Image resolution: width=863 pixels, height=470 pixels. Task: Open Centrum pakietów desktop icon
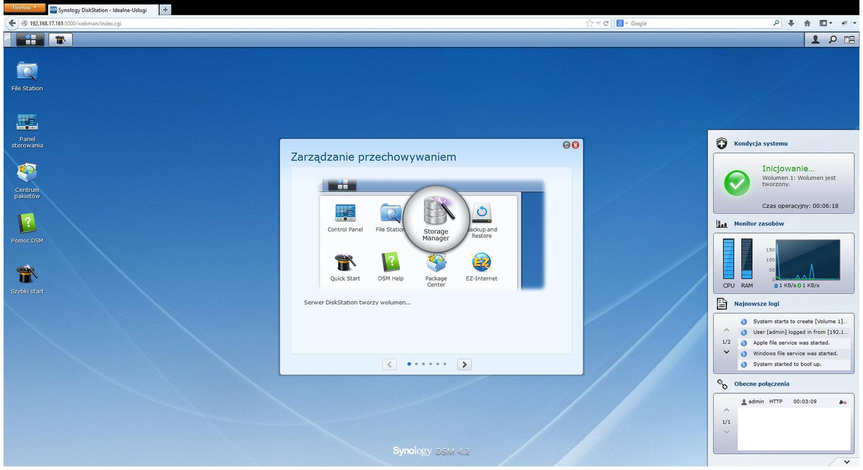pyautogui.click(x=27, y=180)
